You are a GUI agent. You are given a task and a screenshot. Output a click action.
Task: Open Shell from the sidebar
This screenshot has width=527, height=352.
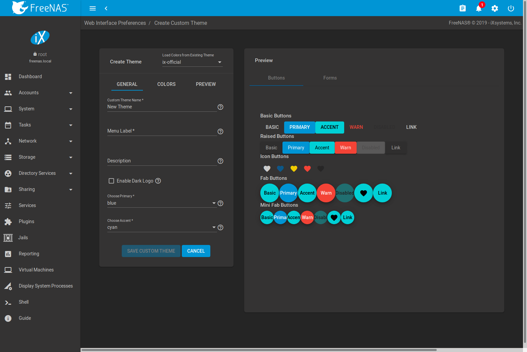[x=40, y=302]
